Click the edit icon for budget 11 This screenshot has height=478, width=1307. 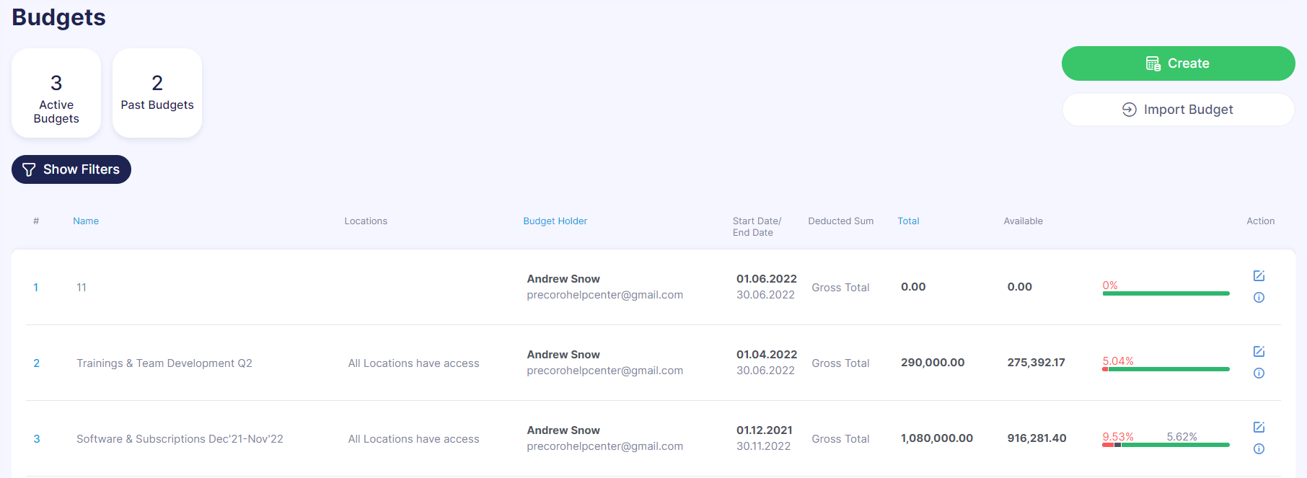(1259, 276)
